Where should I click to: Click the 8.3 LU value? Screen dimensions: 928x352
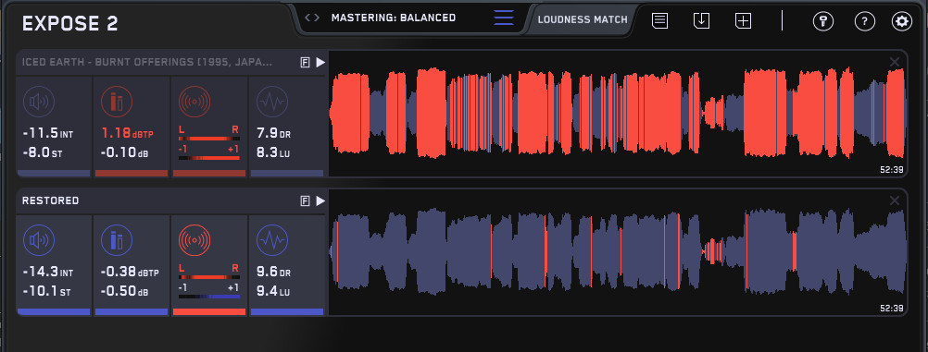coord(273,152)
